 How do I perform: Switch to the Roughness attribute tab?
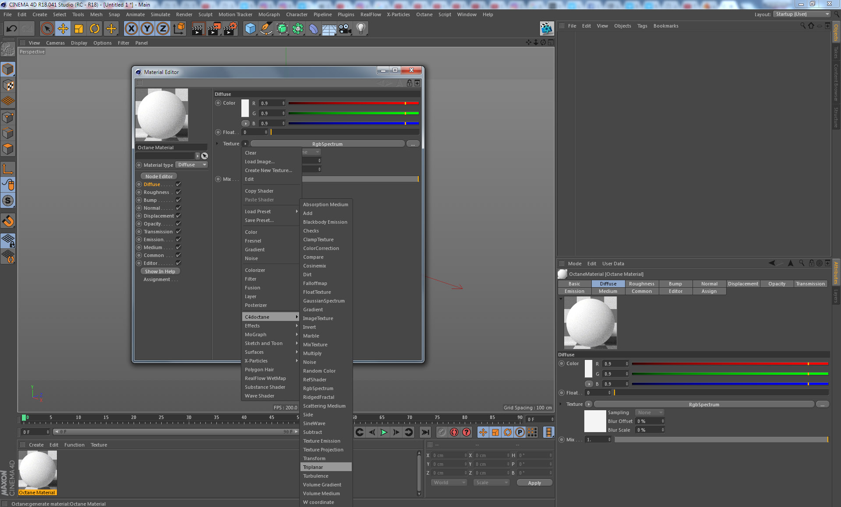click(x=641, y=284)
